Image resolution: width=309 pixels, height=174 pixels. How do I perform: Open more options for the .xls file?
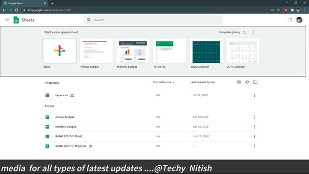pos(254,146)
